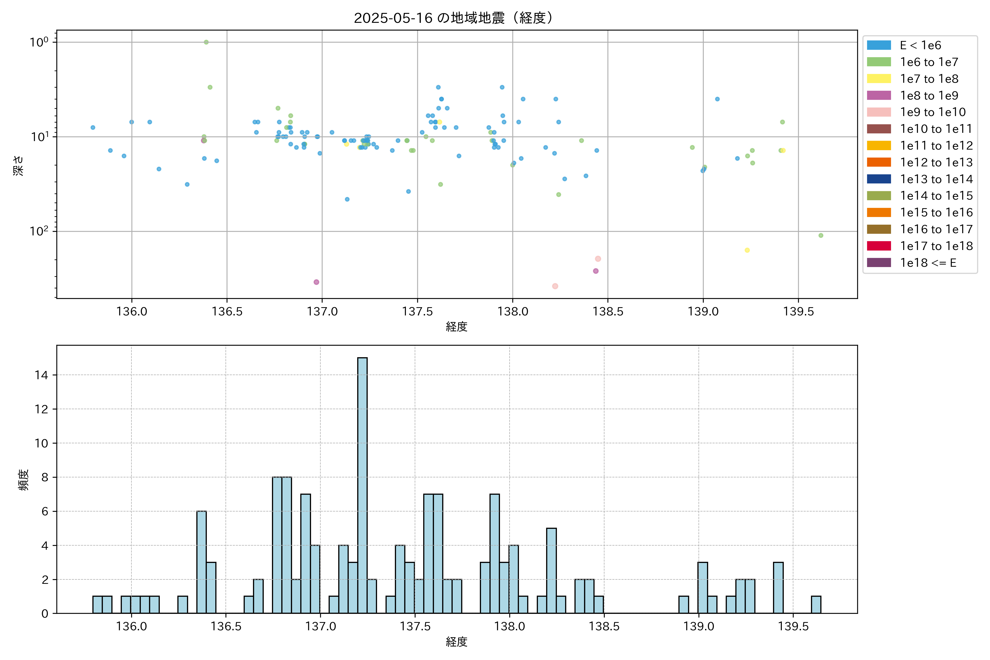Click the 経度 label under the scatter plot
The image size is (990, 660).
[457, 327]
